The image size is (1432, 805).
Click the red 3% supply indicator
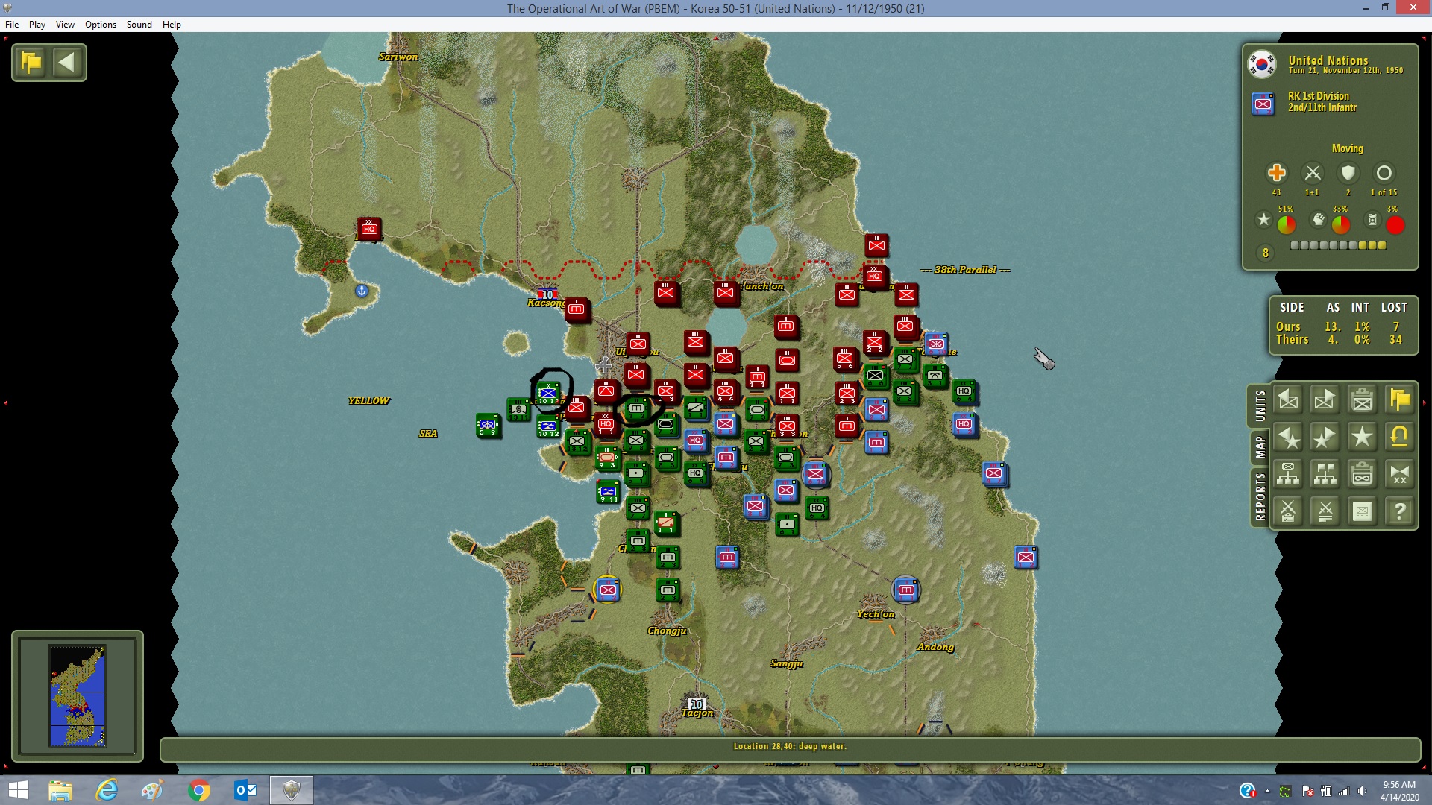click(1395, 224)
